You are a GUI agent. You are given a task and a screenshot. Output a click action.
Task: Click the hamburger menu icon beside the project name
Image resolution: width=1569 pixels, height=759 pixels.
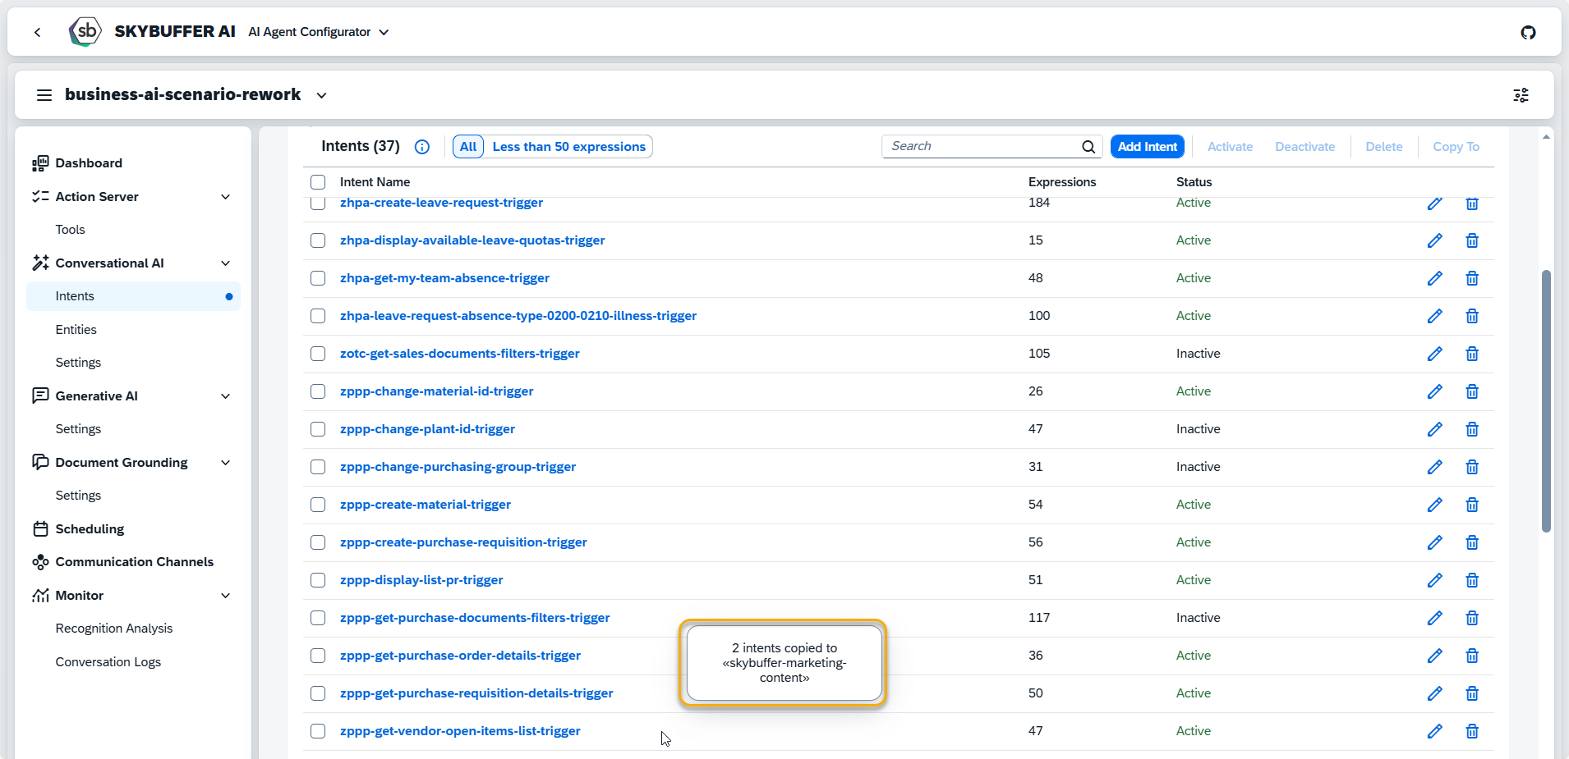(44, 95)
